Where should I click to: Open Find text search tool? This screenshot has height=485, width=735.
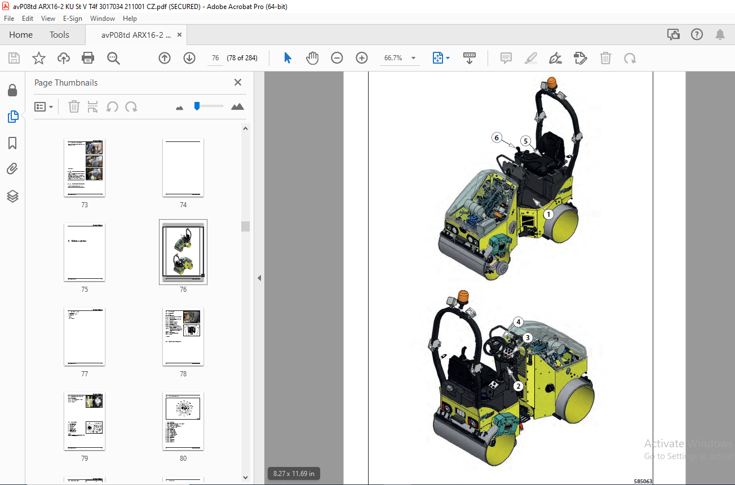pyautogui.click(x=113, y=58)
